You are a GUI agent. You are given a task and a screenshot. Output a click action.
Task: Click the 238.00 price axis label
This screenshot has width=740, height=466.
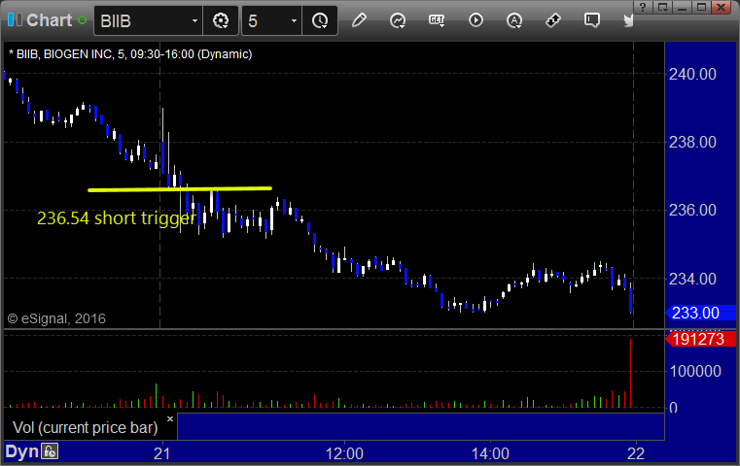(692, 142)
